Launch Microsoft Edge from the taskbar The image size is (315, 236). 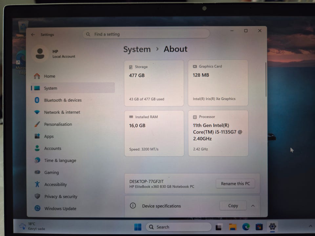[x=246, y=227]
